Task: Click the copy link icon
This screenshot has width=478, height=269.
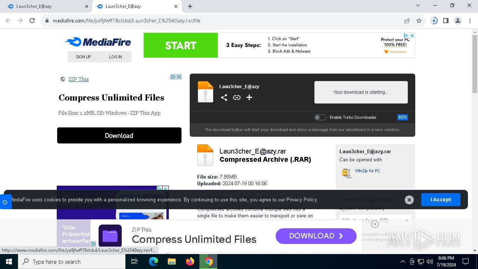Action: 237,98
